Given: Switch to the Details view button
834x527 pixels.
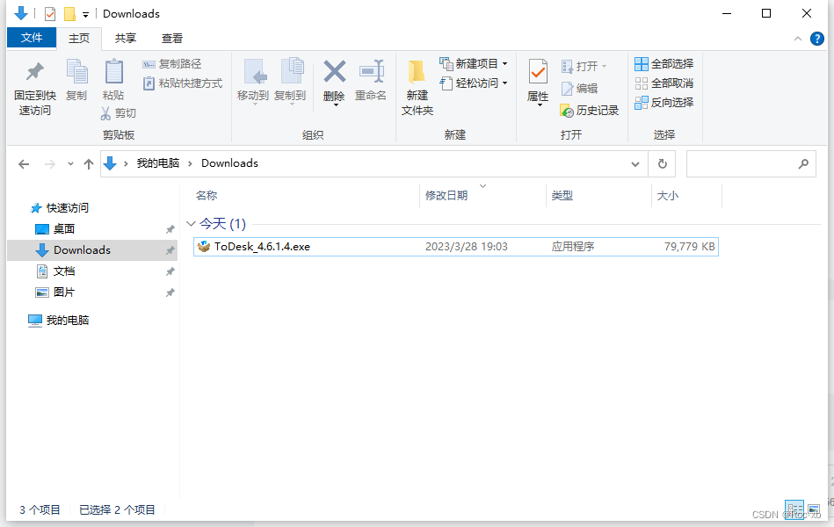Looking at the screenshot, I should (794, 509).
